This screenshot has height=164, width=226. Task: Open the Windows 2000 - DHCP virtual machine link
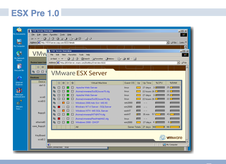(87, 122)
